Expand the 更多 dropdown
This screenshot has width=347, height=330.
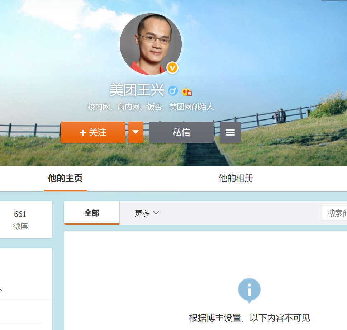click(x=147, y=213)
